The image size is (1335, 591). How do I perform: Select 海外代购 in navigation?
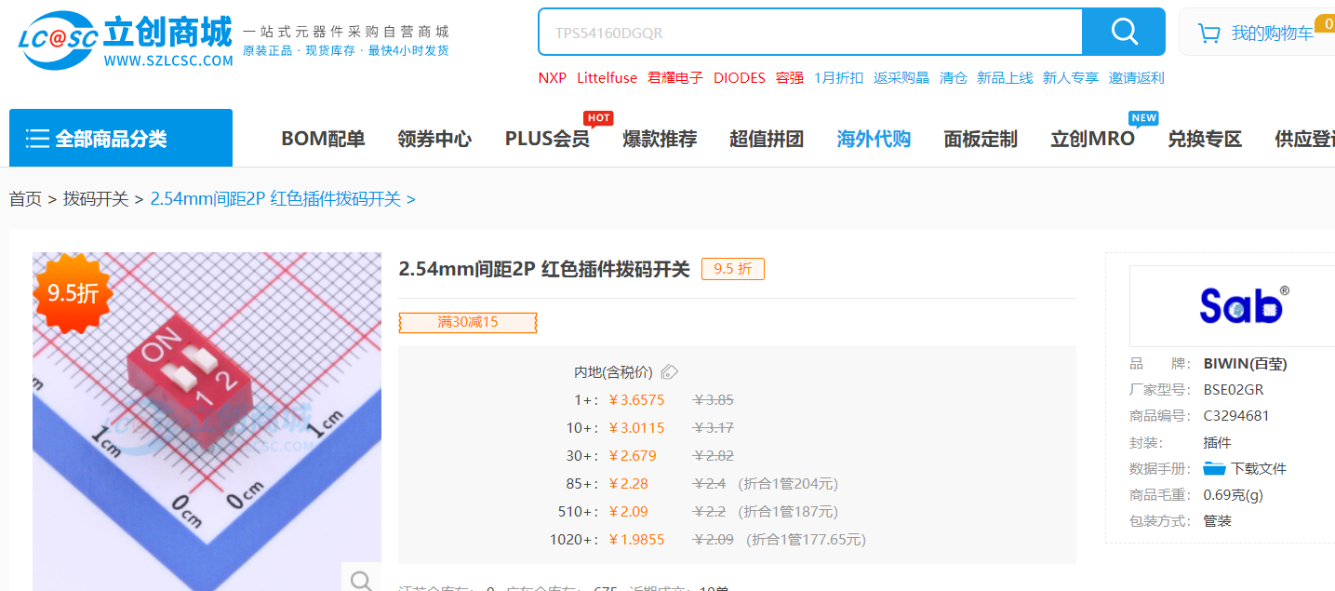[x=874, y=139]
